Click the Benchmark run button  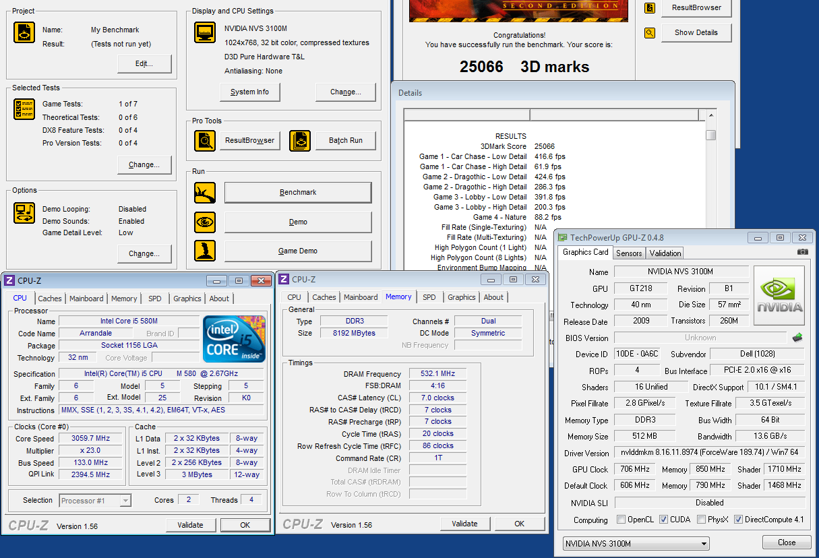coord(298,193)
